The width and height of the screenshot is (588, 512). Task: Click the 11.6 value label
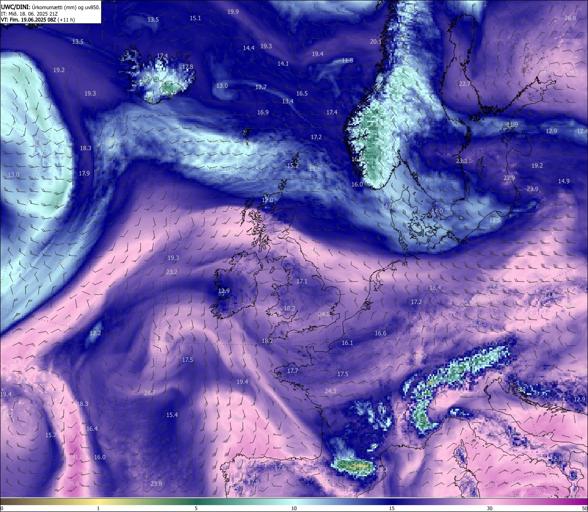315,169
